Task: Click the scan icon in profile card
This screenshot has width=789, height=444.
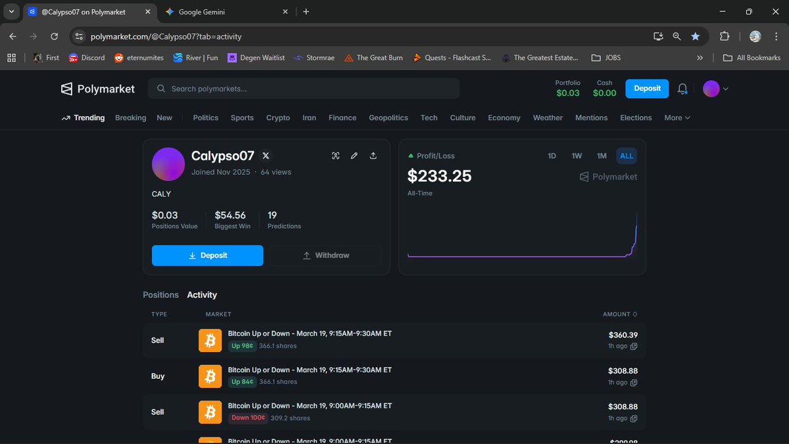Action: click(x=336, y=156)
